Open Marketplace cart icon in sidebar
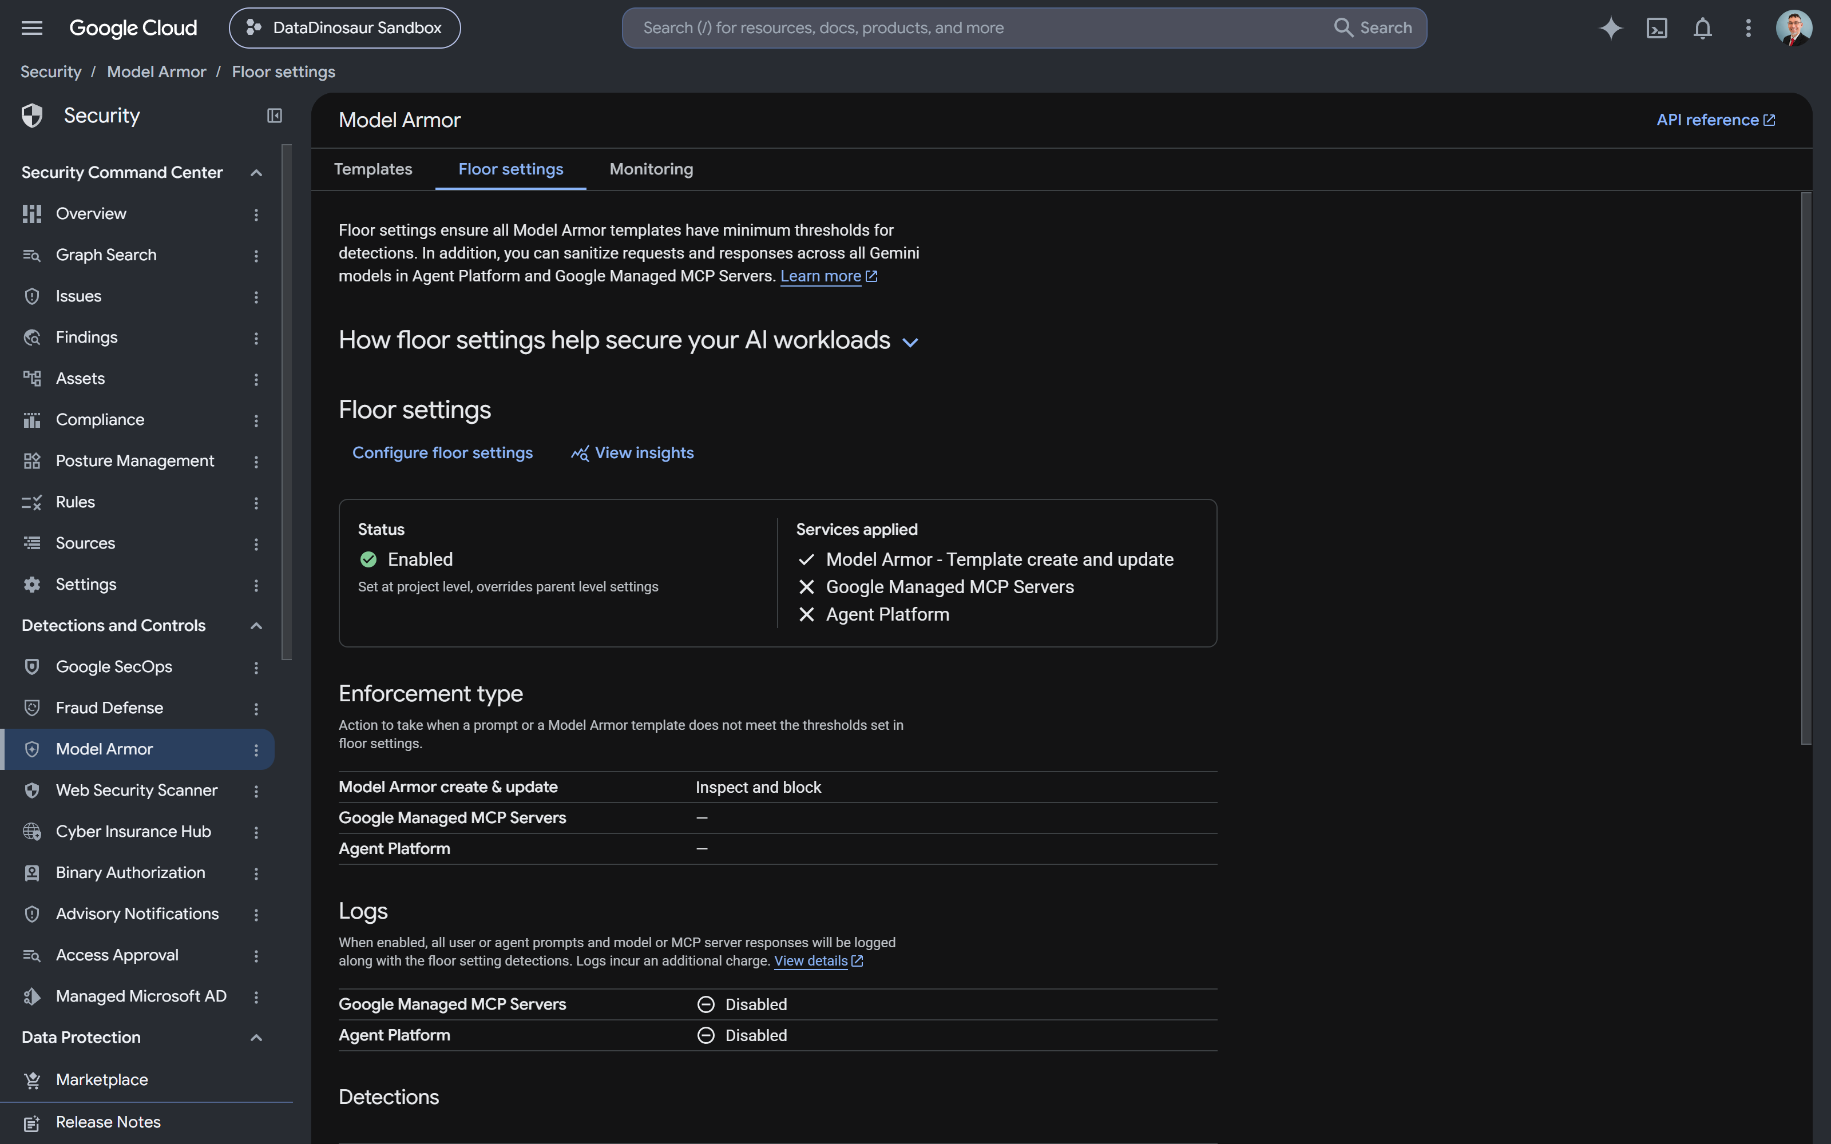 point(32,1081)
